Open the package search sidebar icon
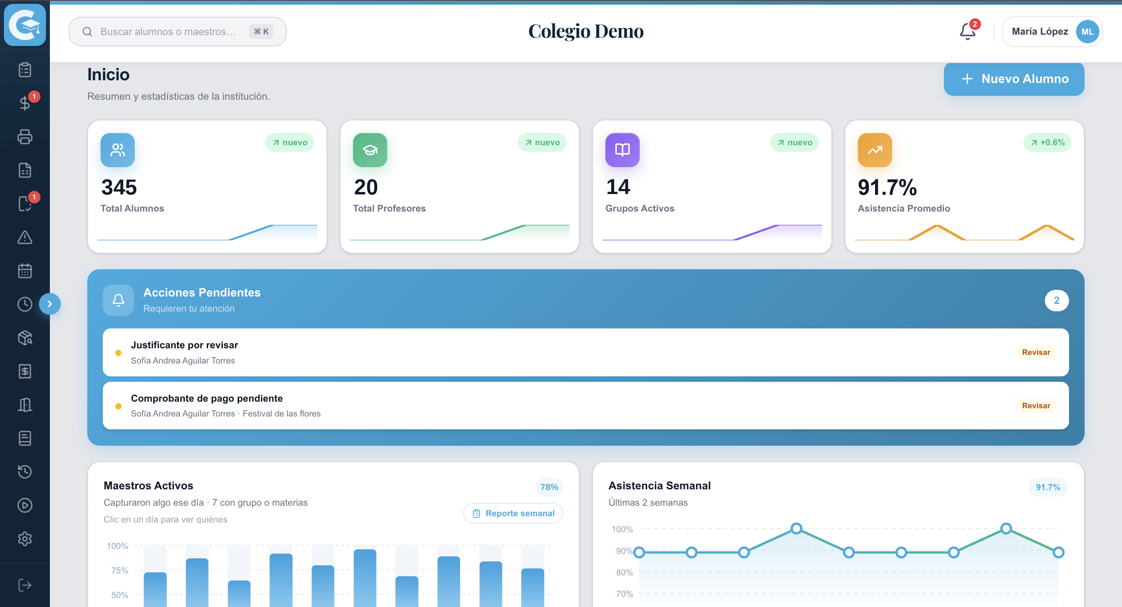 [25, 338]
